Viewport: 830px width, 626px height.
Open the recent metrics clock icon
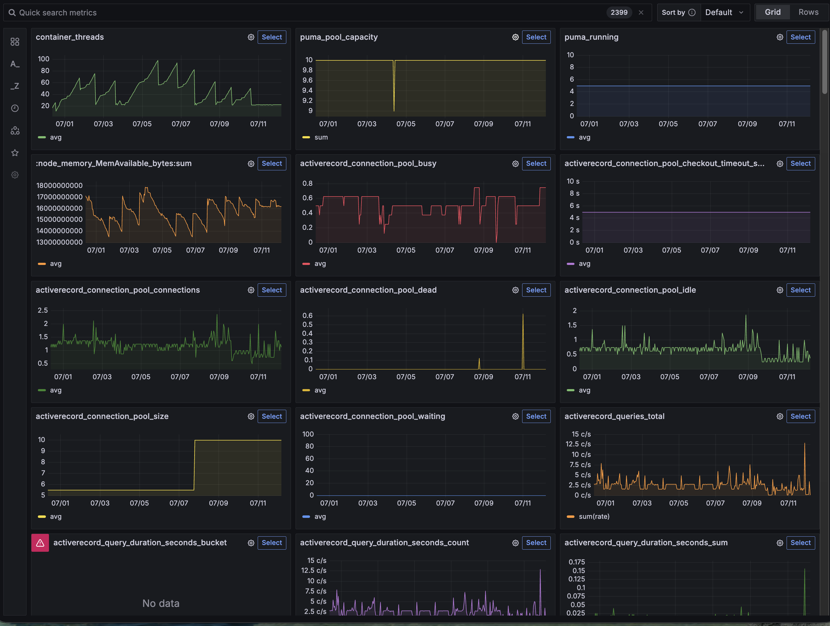pyautogui.click(x=15, y=108)
